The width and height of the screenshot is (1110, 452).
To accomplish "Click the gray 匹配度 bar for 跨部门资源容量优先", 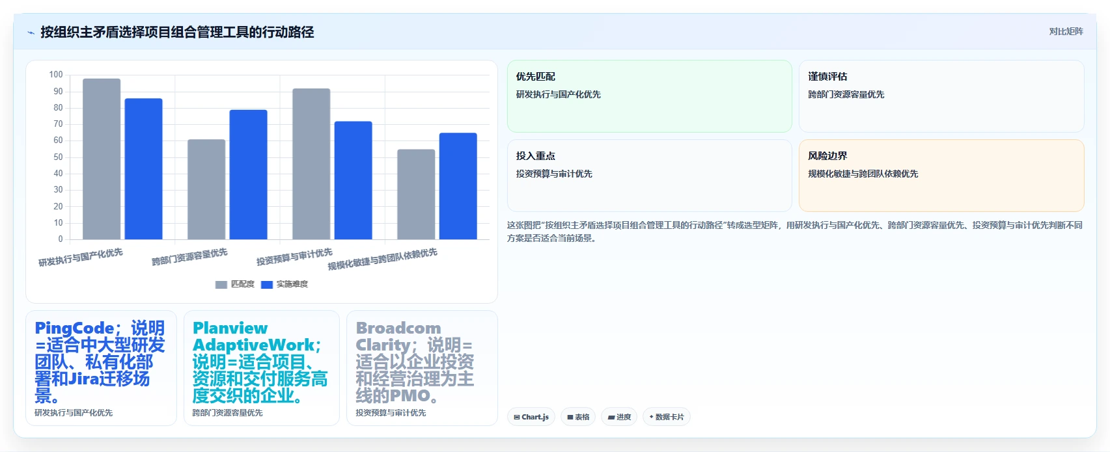I will (x=206, y=189).
